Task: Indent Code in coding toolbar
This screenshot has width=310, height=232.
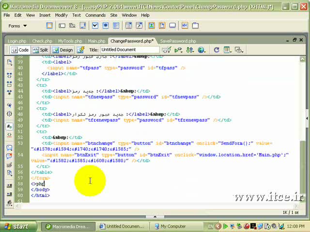Action: 9,186
